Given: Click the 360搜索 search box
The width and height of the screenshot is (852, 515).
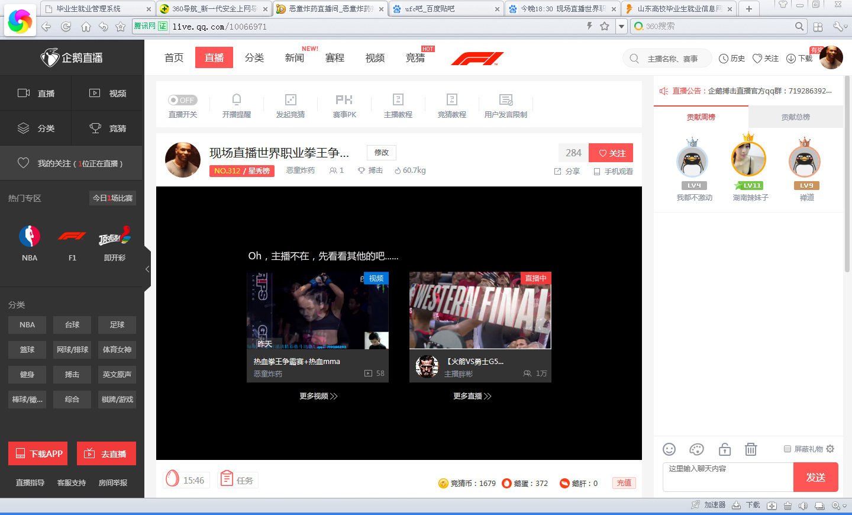Looking at the screenshot, I should tap(719, 26).
